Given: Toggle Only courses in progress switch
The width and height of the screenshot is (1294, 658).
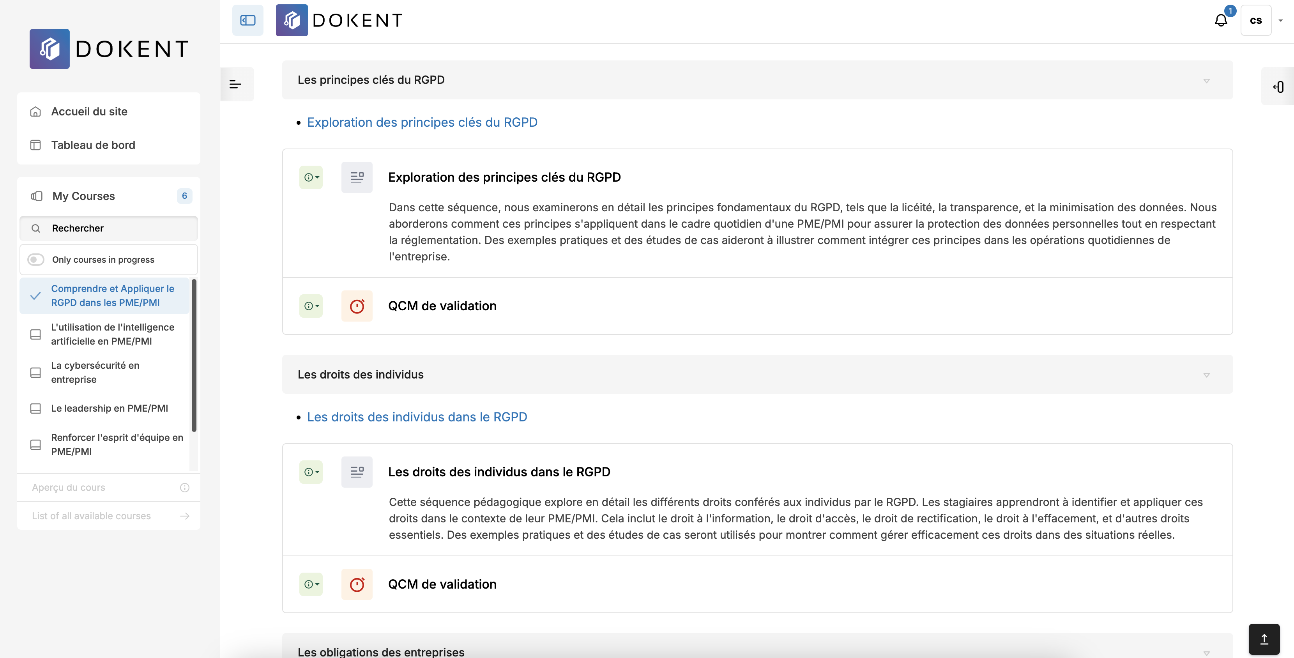Looking at the screenshot, I should 36,260.
